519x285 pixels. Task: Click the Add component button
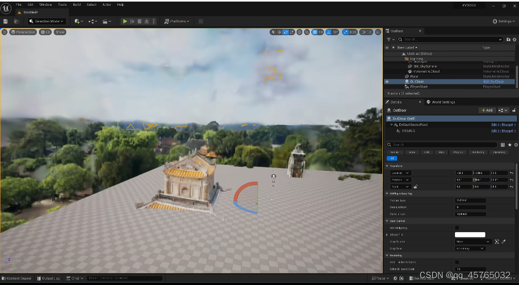(487, 110)
